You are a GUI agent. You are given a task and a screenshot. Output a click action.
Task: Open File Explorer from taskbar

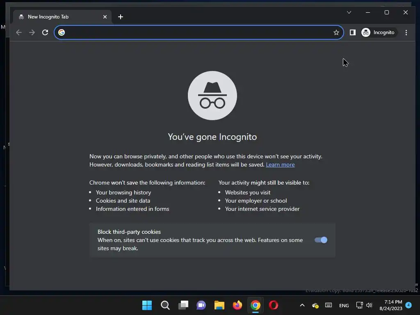[x=219, y=305]
